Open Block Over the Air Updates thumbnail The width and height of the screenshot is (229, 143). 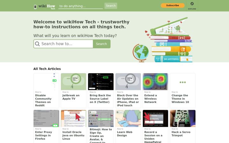pos(128,82)
